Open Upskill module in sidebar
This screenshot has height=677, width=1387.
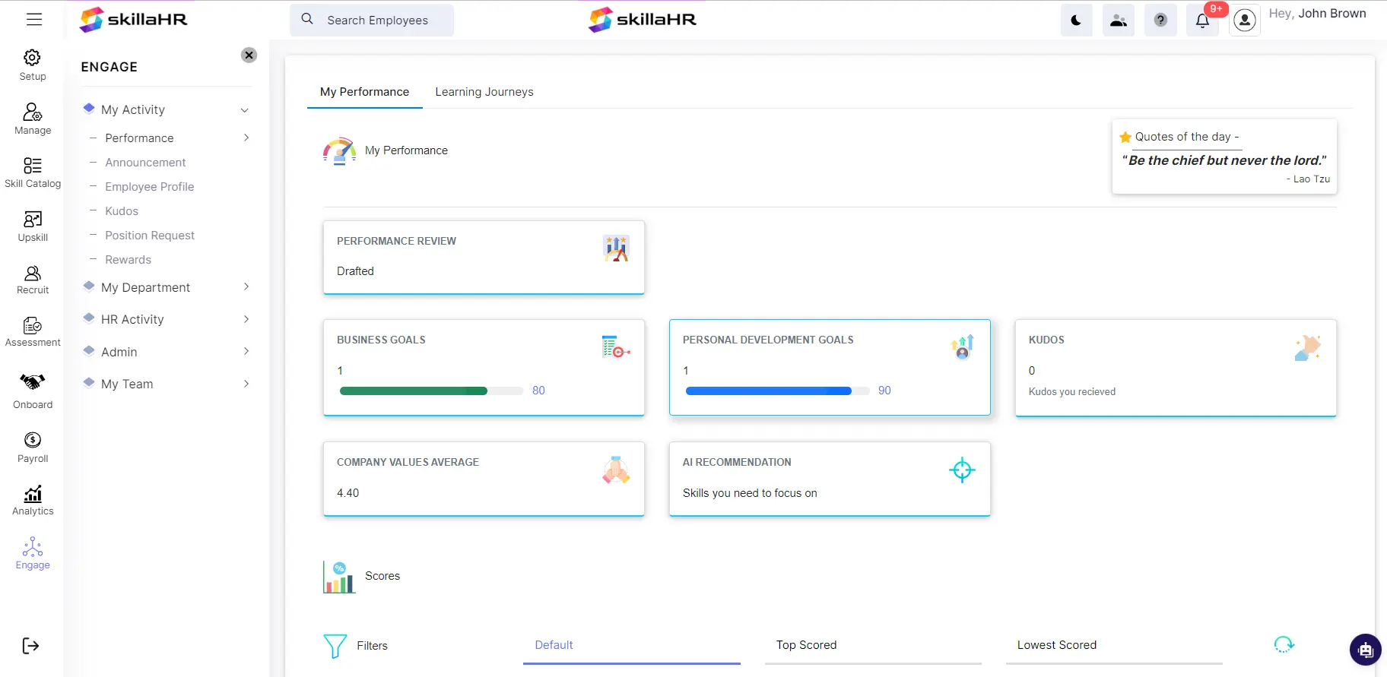point(33,227)
